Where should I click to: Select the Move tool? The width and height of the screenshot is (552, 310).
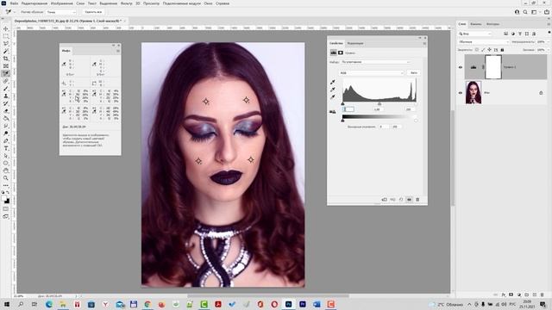[x=6, y=28]
